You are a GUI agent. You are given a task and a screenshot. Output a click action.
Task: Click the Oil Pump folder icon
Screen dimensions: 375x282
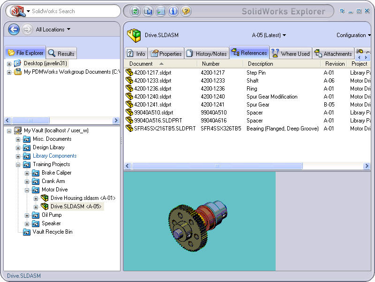pyautogui.click(x=36, y=215)
